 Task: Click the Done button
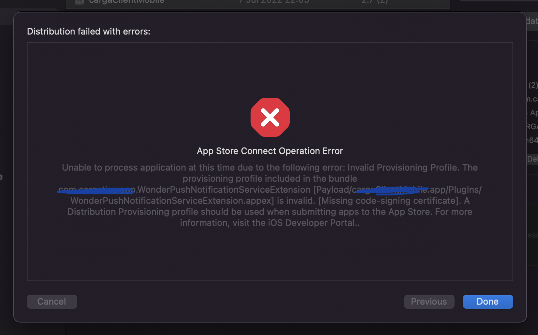click(488, 301)
